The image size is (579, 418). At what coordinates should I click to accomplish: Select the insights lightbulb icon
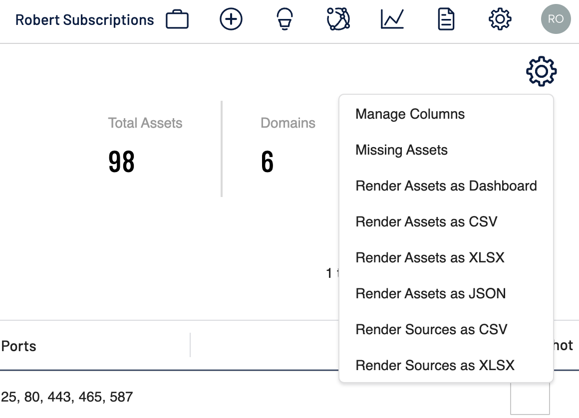pos(285,19)
